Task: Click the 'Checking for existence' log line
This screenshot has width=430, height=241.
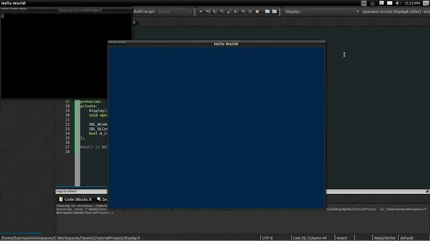Action: click(82, 206)
